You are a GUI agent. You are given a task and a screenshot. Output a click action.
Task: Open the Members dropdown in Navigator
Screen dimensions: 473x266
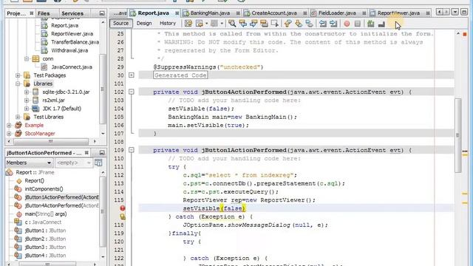click(x=30, y=163)
